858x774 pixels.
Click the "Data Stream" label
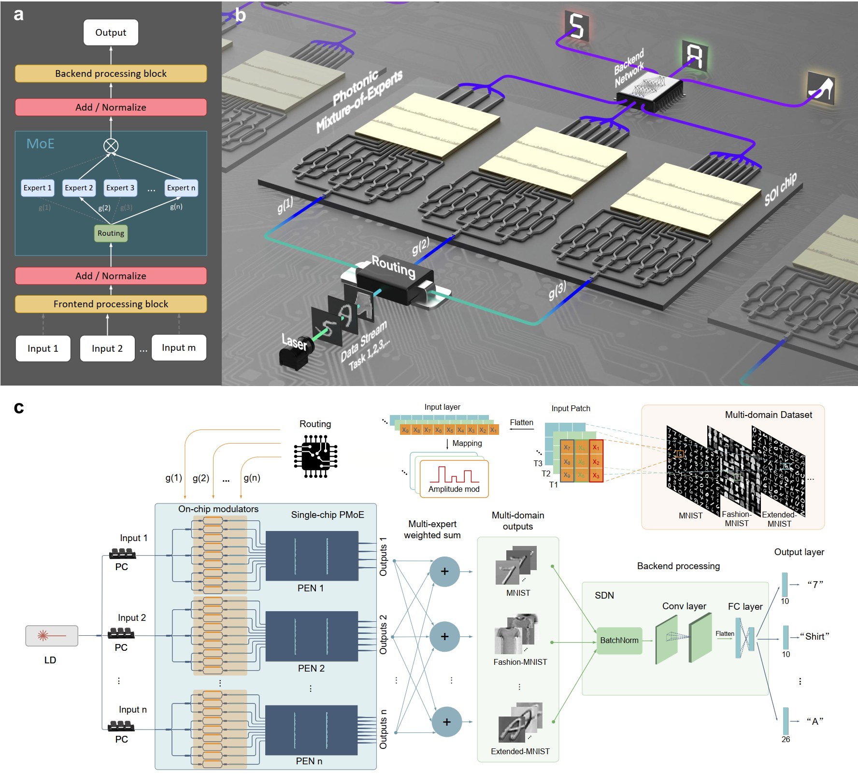(363, 341)
